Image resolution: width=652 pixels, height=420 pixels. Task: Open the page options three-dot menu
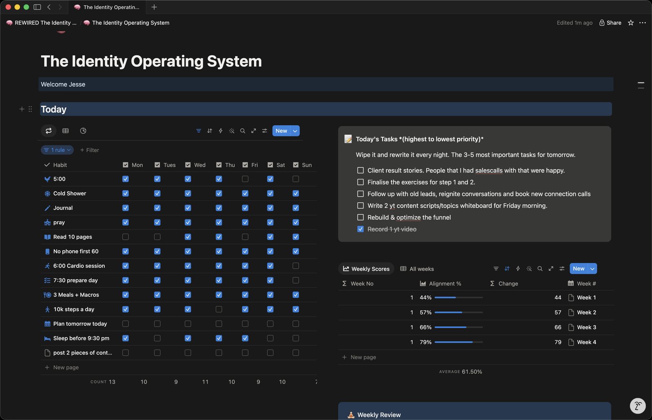point(643,23)
